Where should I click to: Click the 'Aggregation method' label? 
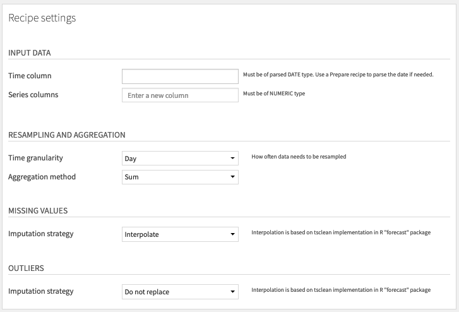tap(42, 177)
